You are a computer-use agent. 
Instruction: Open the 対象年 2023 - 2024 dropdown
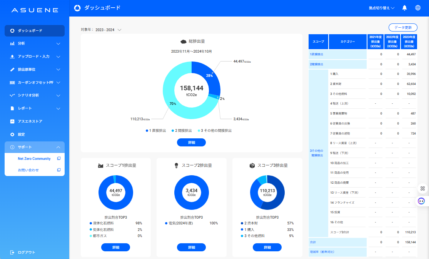coord(109,30)
